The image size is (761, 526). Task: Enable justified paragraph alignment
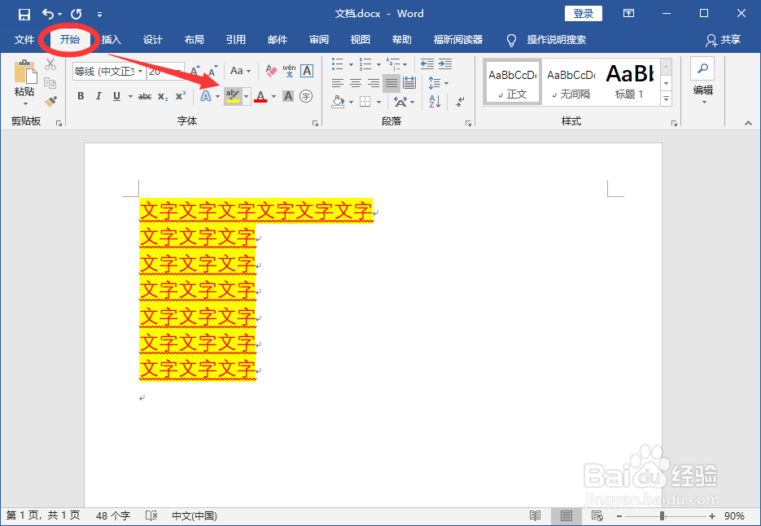(x=391, y=82)
